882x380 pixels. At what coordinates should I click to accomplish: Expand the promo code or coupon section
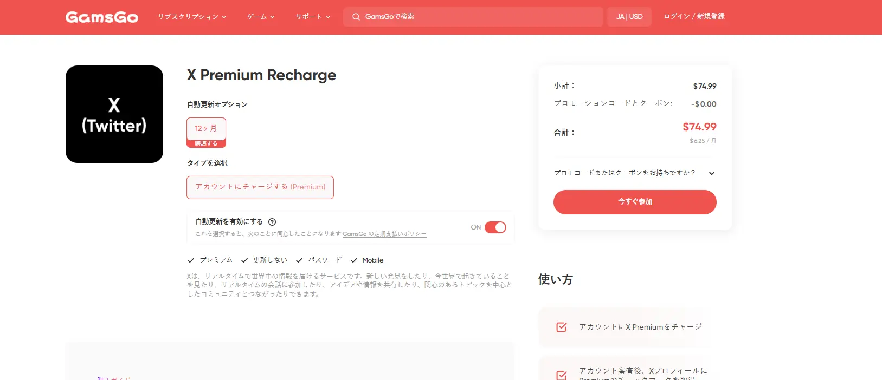tap(635, 173)
